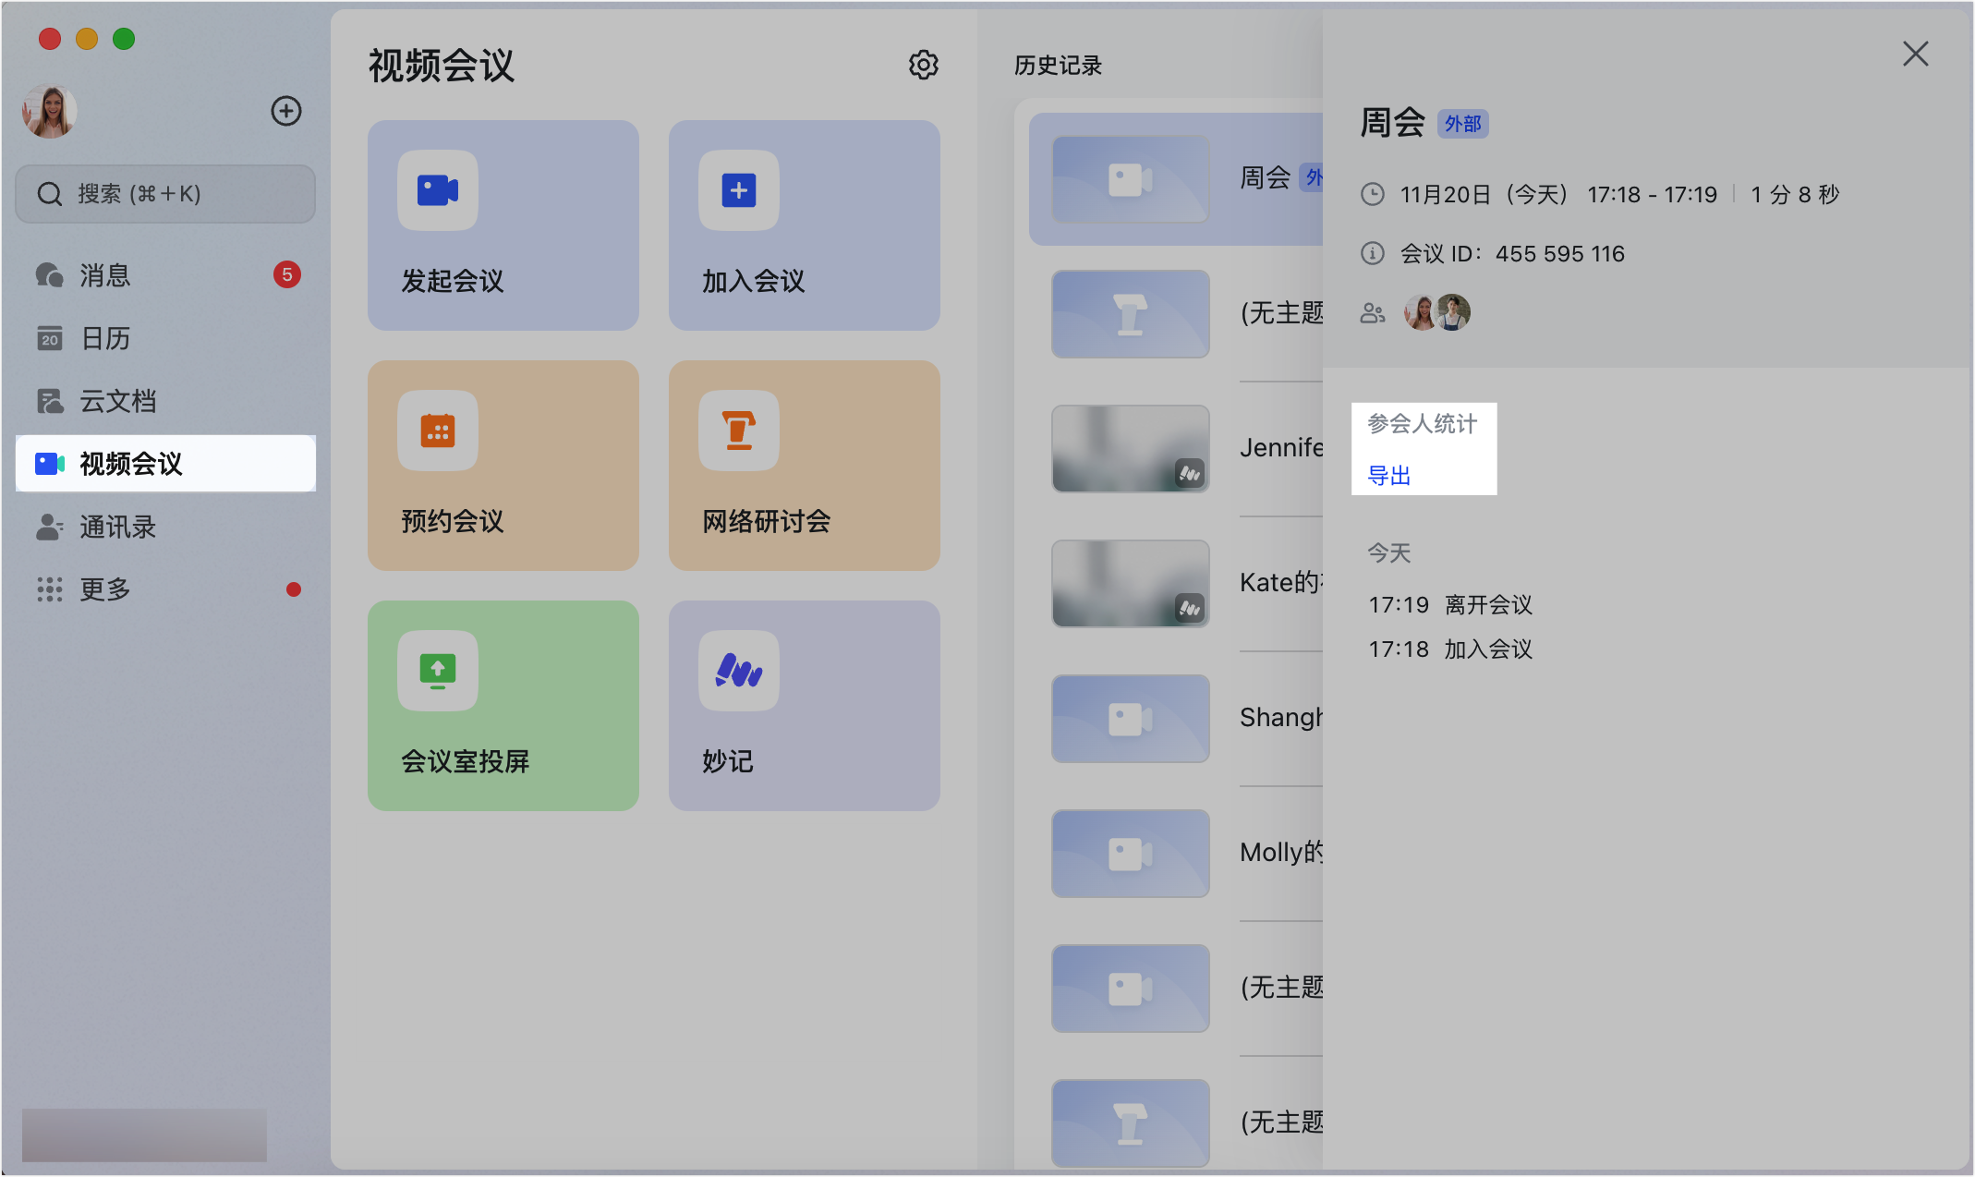Screen dimensions: 1975x1177
Task: Open the 通讯录 contacts section
Action: click(165, 527)
